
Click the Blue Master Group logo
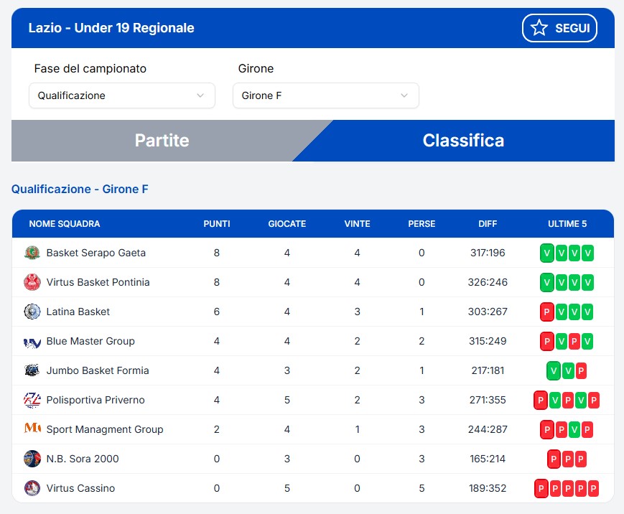point(32,342)
